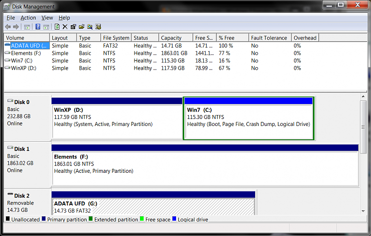This screenshot has height=236, width=371.
Task: Click the 16 % free cell
Action: tap(224, 61)
